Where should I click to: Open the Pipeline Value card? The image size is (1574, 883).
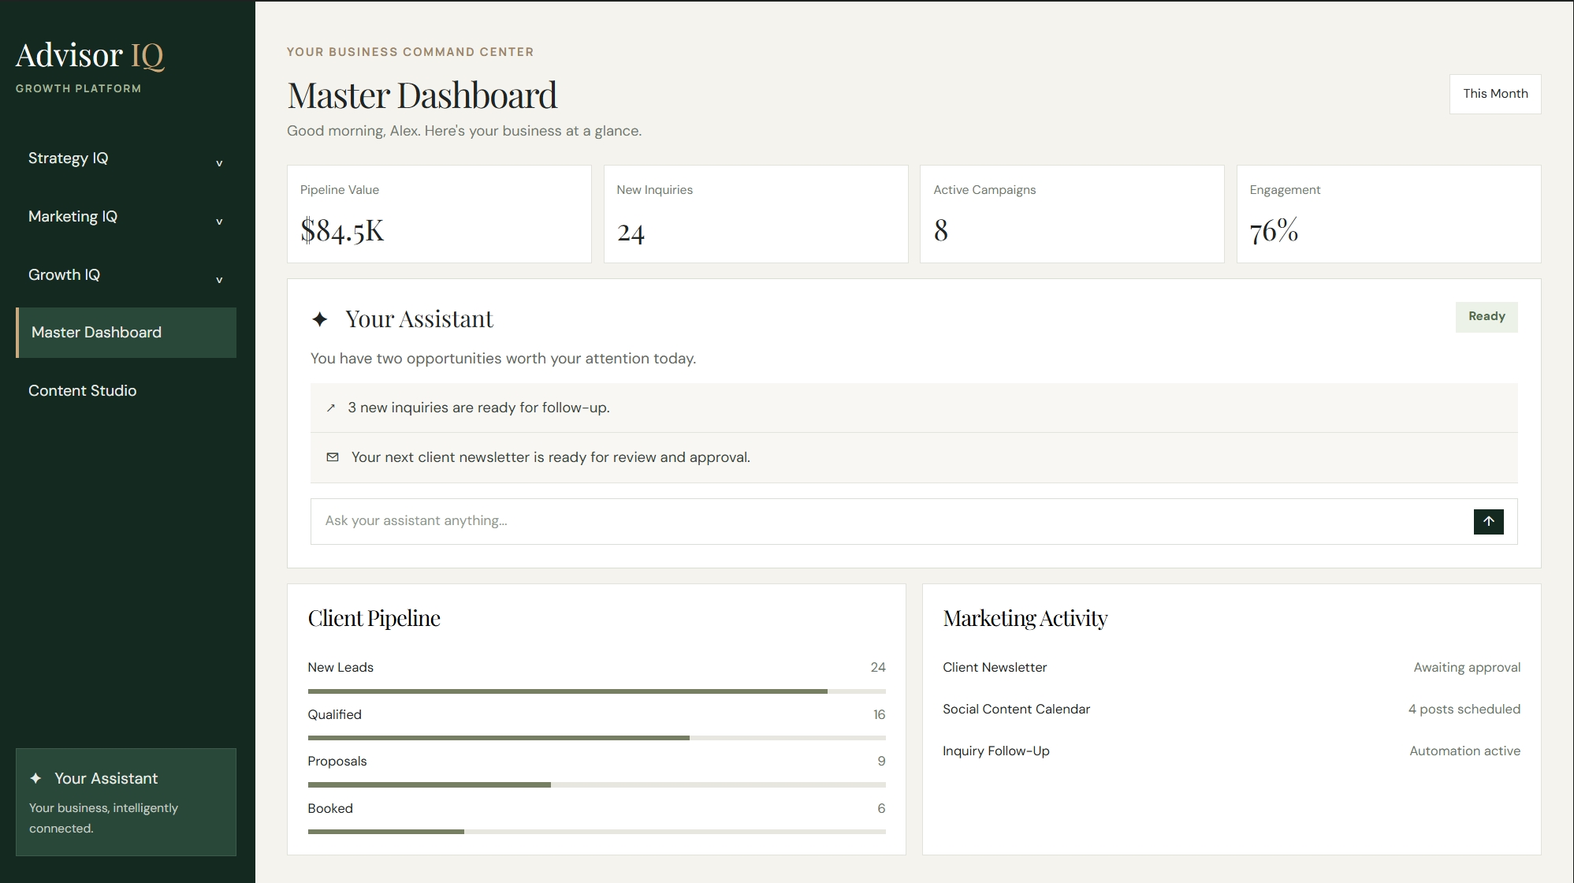[x=439, y=214]
